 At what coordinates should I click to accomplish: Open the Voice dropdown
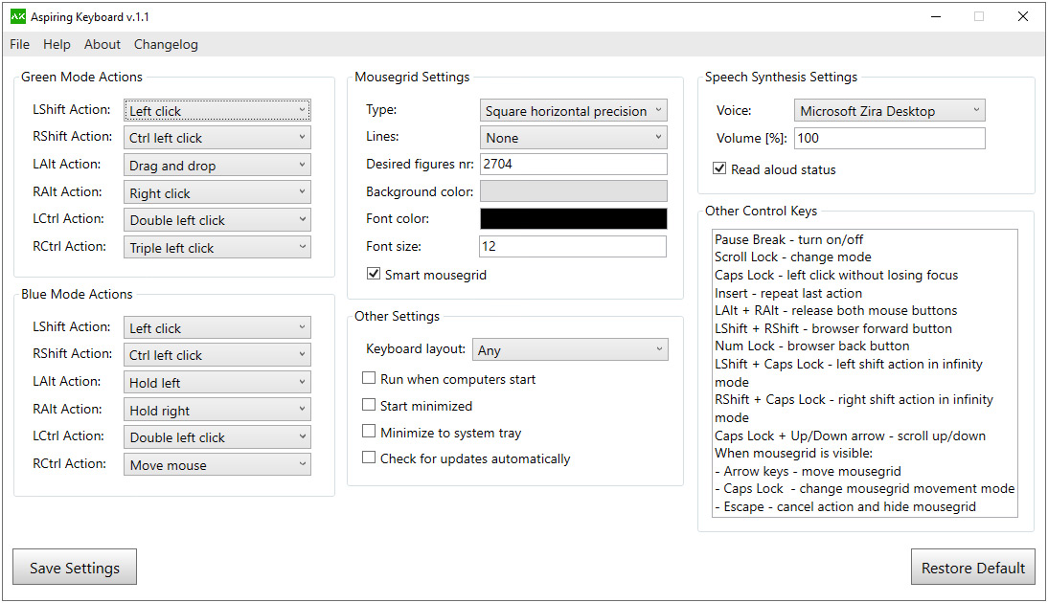890,110
